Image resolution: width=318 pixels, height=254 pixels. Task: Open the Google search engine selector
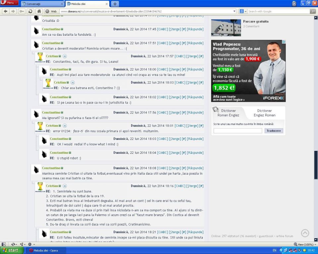243,11
